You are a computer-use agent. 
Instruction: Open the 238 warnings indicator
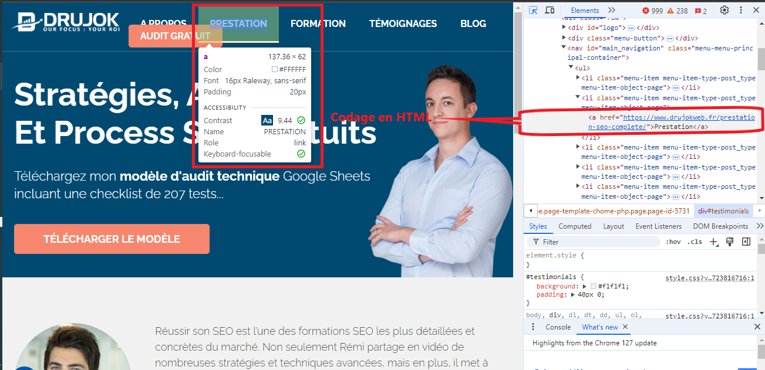click(x=678, y=11)
